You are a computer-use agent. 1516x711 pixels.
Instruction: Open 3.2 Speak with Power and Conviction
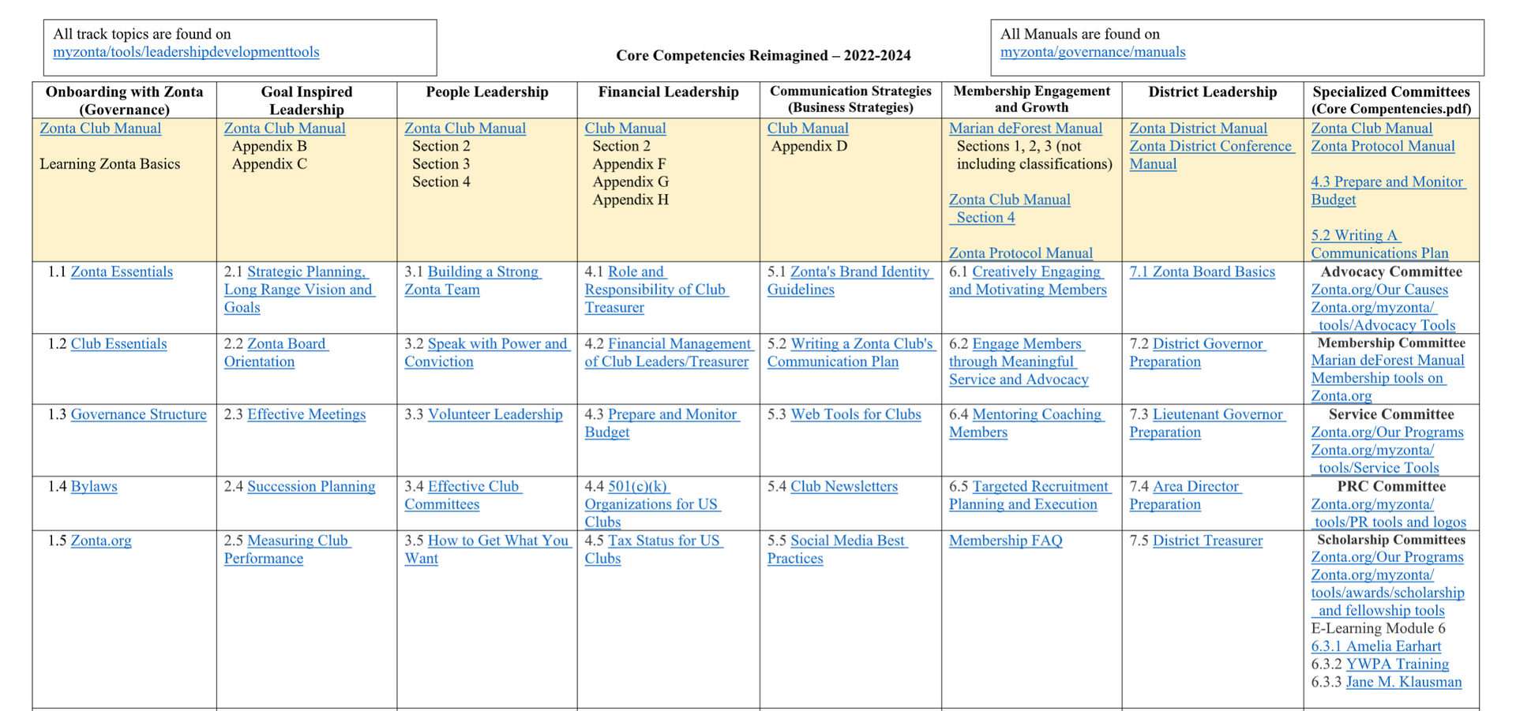487,353
